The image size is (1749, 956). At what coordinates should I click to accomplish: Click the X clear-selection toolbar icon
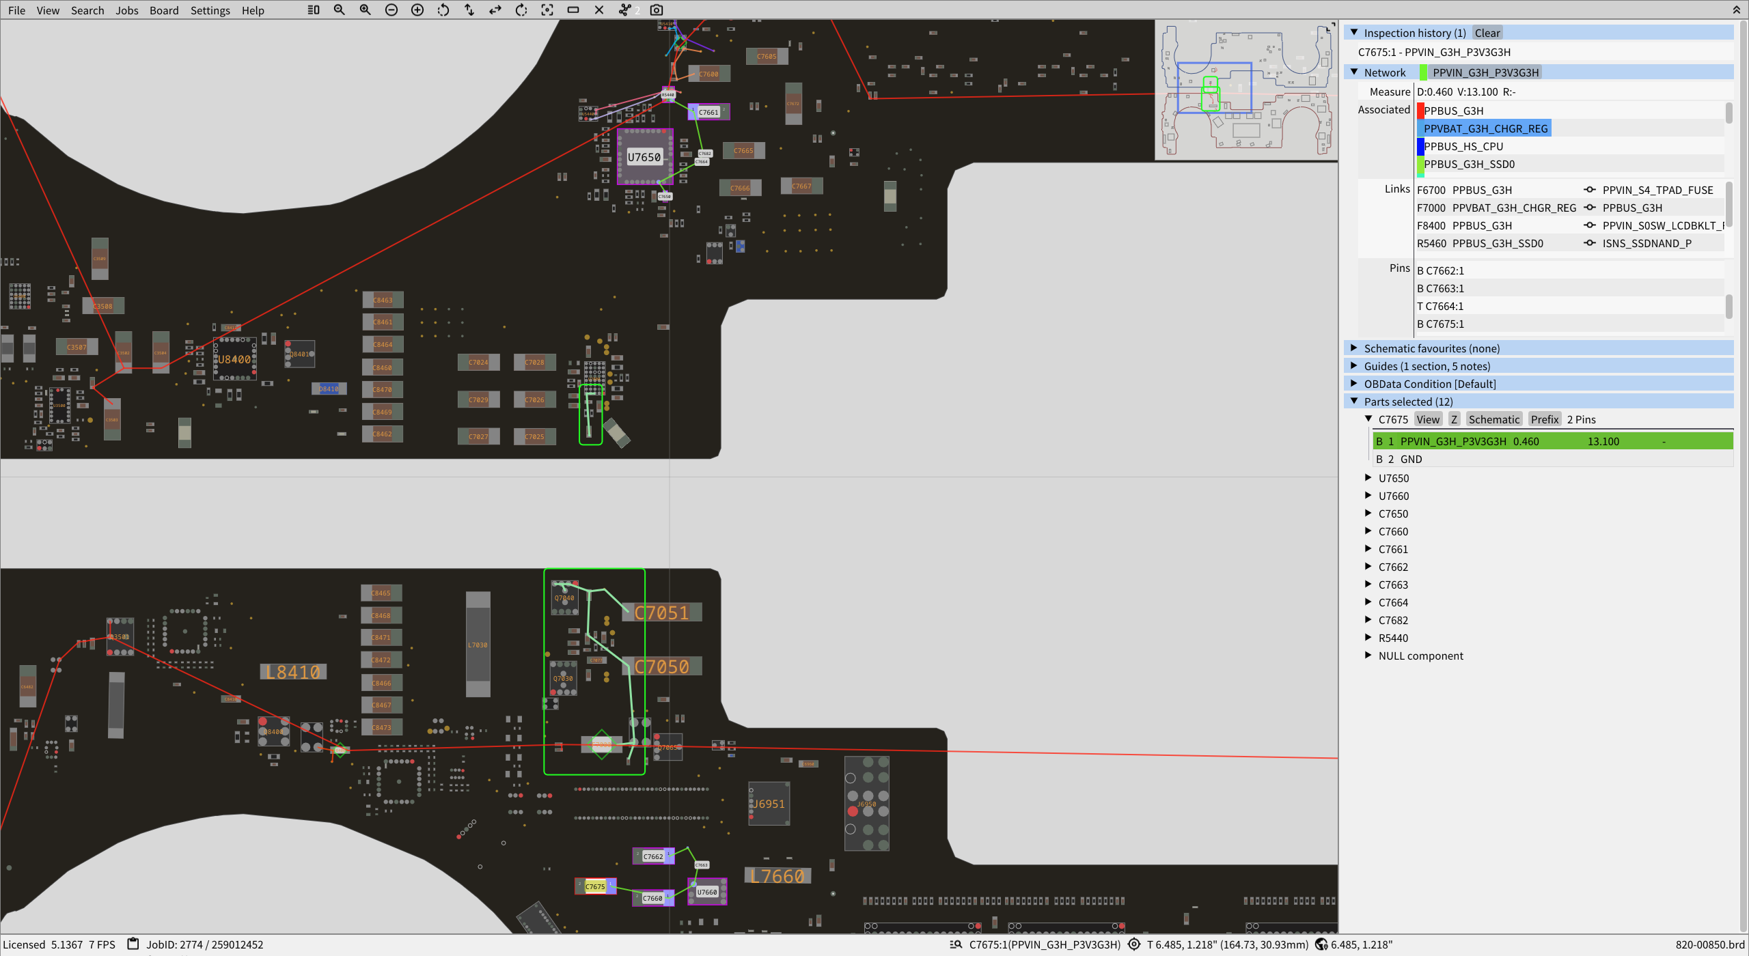(599, 10)
